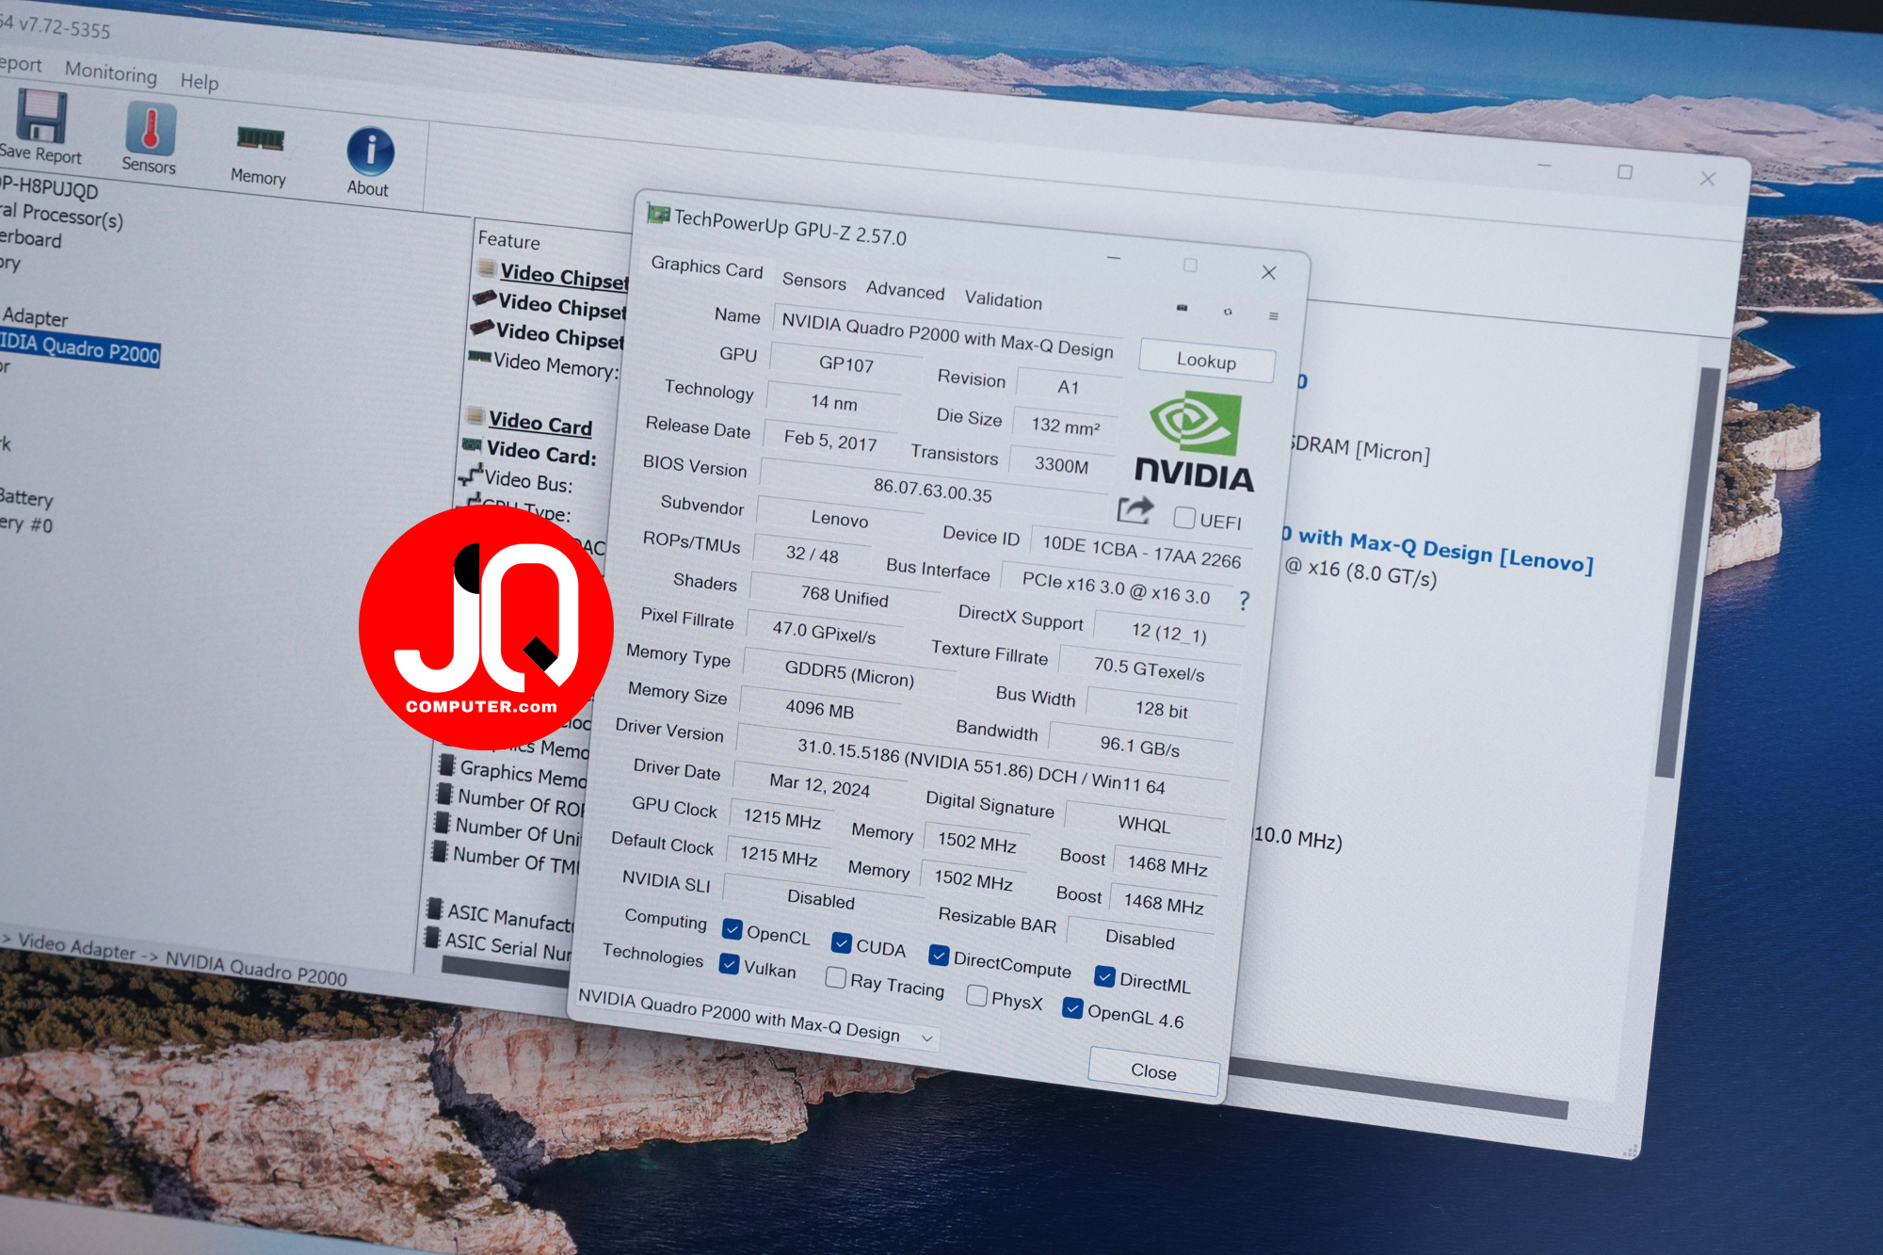Image resolution: width=1883 pixels, height=1255 pixels.
Task: Switch to the Validation tab
Action: pyautogui.click(x=1003, y=300)
